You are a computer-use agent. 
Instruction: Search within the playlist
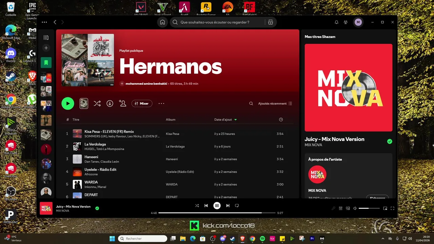click(x=251, y=103)
